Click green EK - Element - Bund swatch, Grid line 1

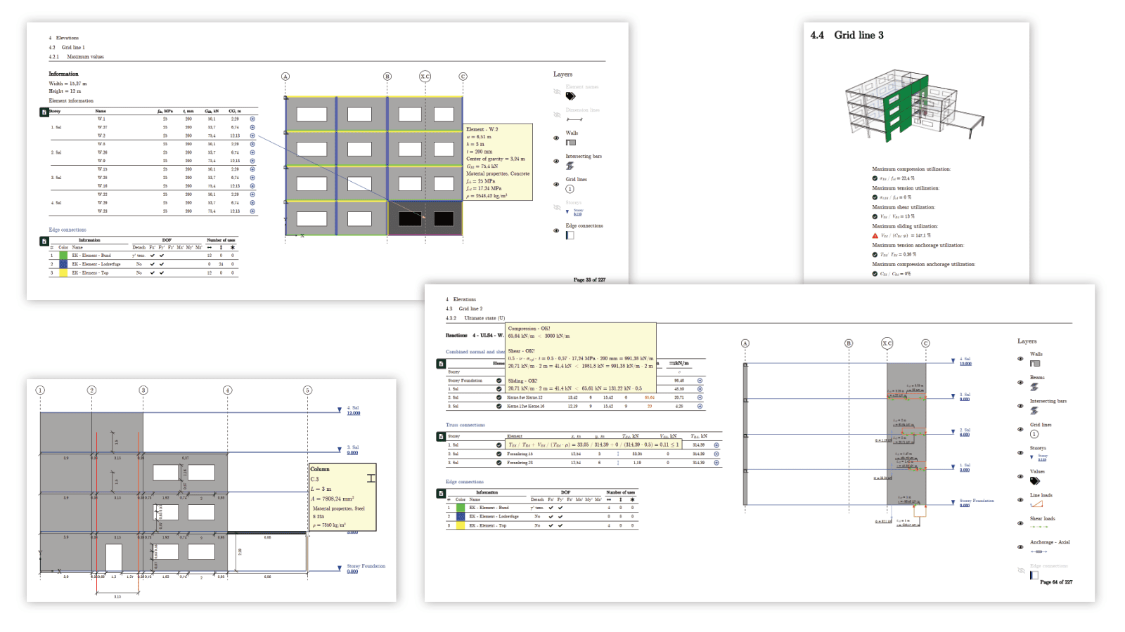tap(63, 256)
